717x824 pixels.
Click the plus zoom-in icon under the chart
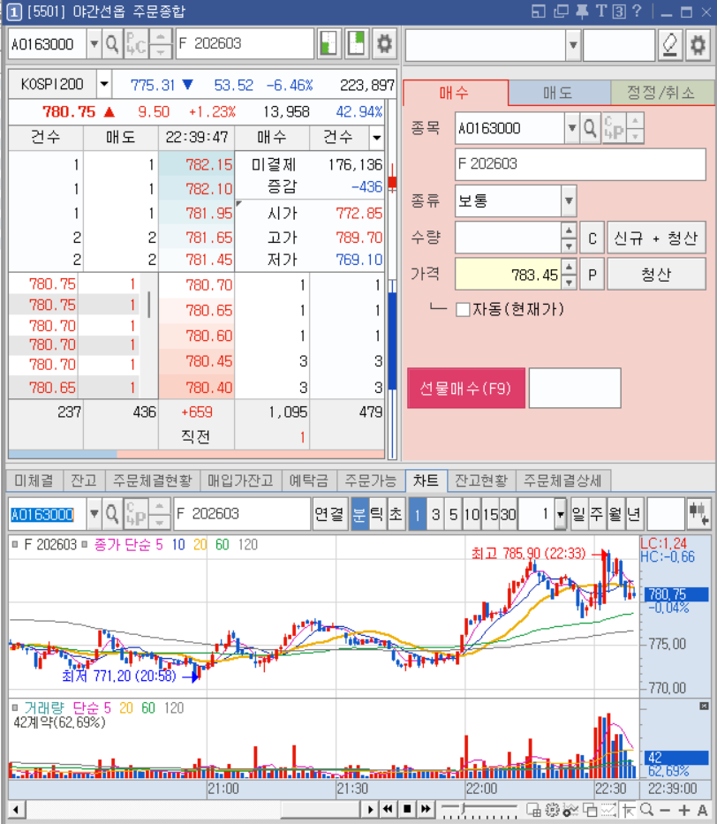[x=684, y=811]
